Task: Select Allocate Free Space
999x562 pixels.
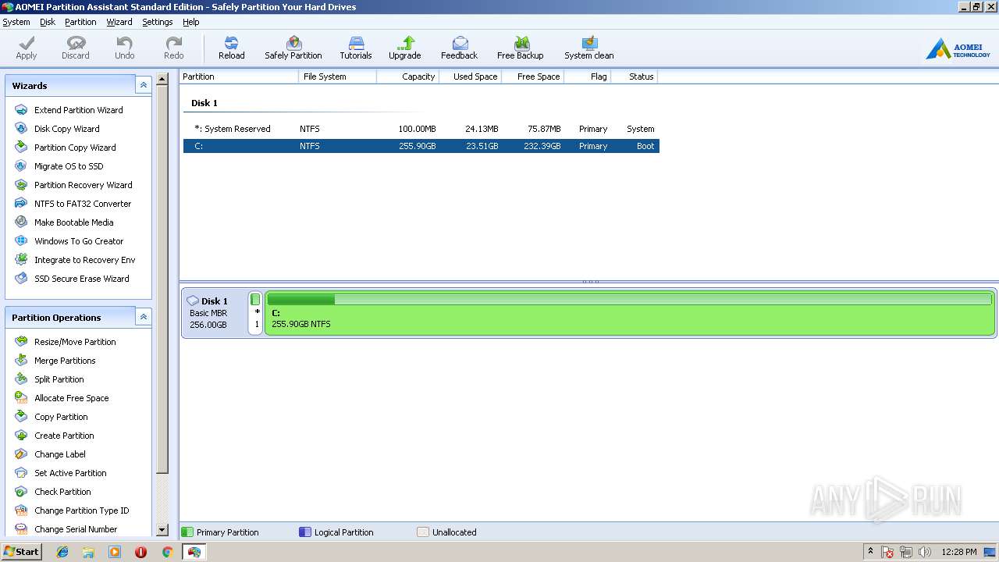Action: 71,398
